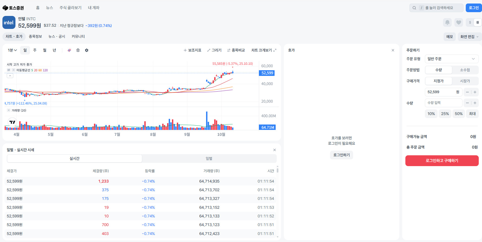Viewport: 482px width, 242px height.
Task: Select 시장가 market price option
Action: (465, 81)
